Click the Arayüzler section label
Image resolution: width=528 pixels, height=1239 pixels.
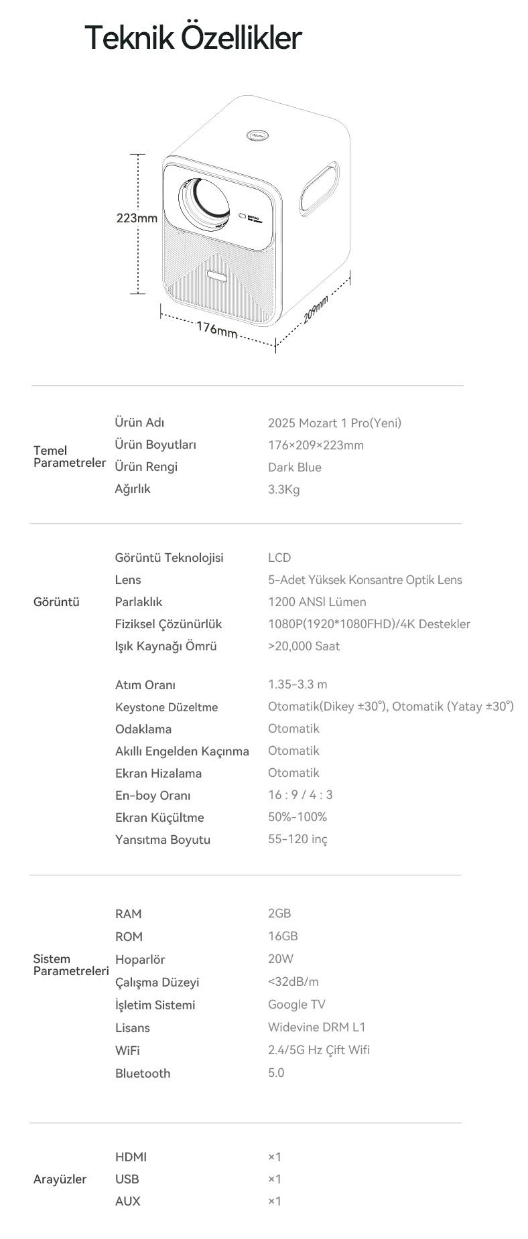[x=60, y=1179]
